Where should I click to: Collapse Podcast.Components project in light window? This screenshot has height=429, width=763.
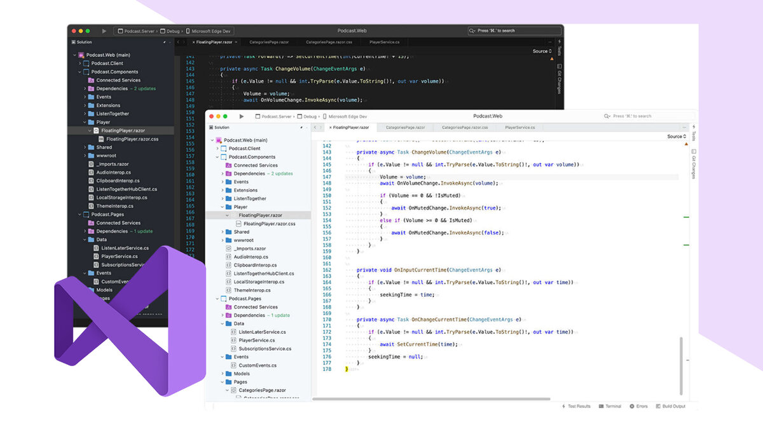coord(216,156)
